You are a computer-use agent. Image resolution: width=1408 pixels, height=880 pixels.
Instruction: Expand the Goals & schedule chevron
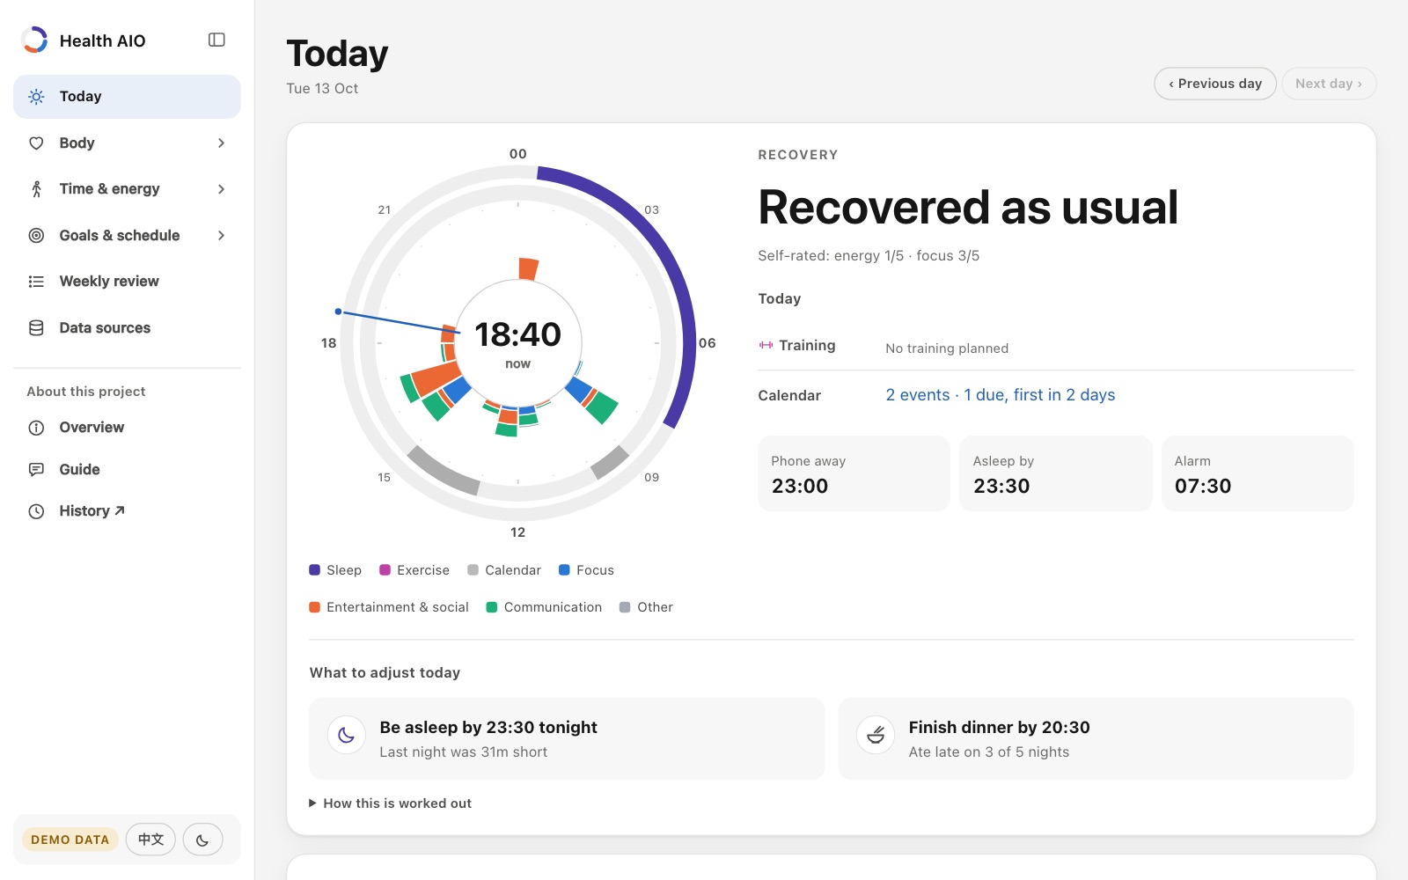click(x=221, y=236)
